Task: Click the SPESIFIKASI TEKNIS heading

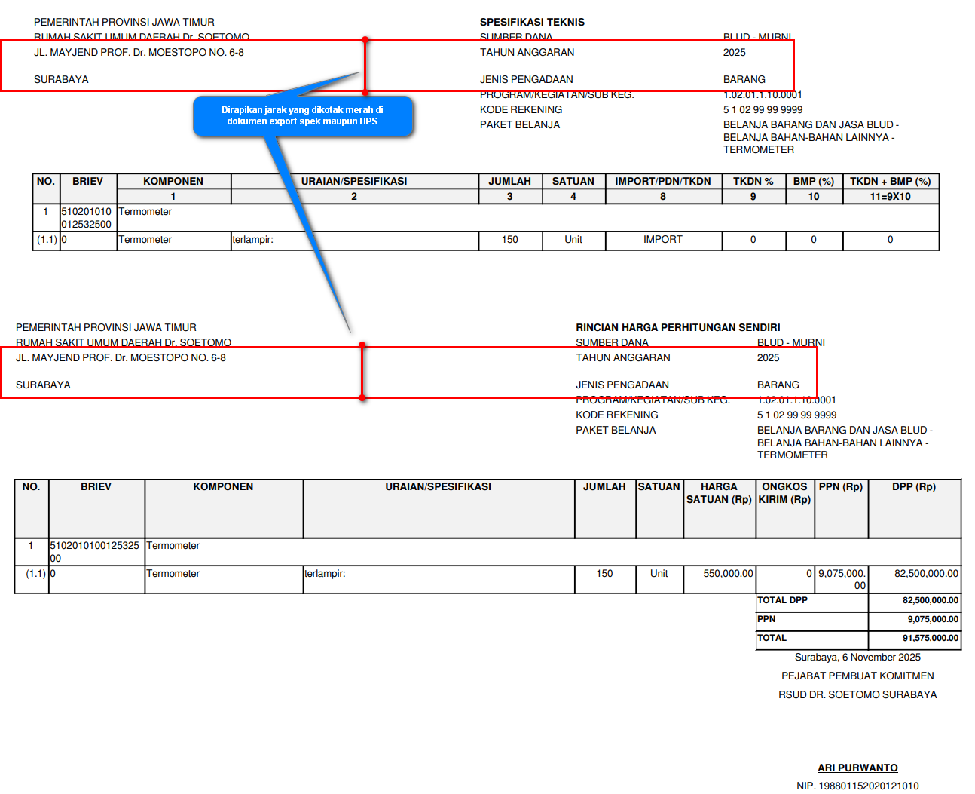Action: (532, 22)
